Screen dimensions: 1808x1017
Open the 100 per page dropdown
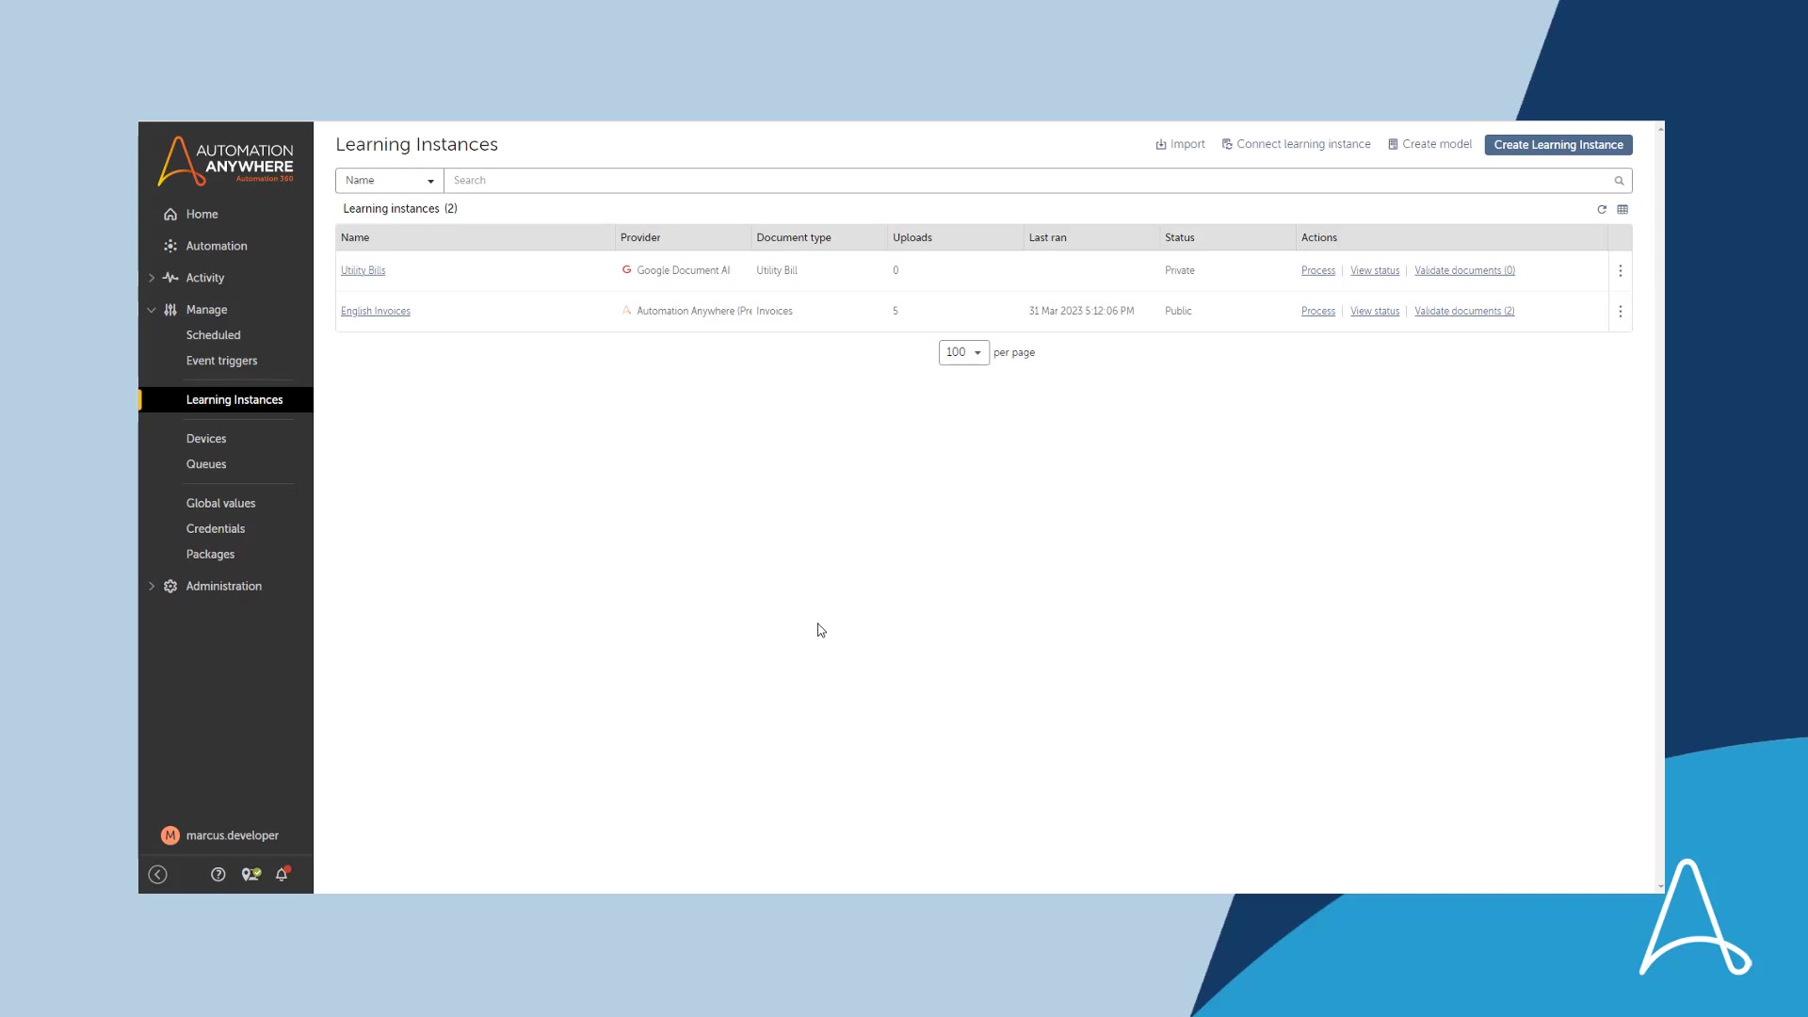point(964,353)
